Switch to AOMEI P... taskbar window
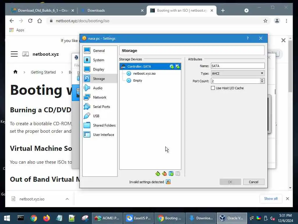The image size is (298, 224). coord(107,218)
